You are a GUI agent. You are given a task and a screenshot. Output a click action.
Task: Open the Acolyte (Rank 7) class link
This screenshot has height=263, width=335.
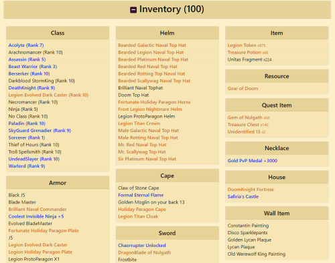(x=26, y=45)
